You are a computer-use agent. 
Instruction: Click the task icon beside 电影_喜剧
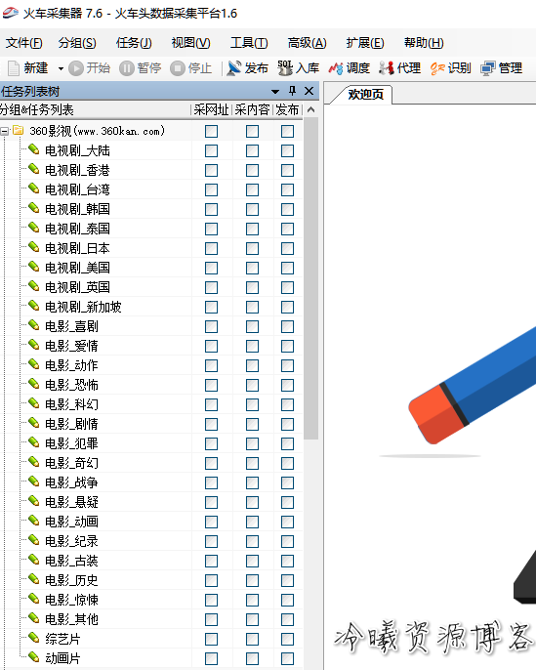tap(34, 325)
